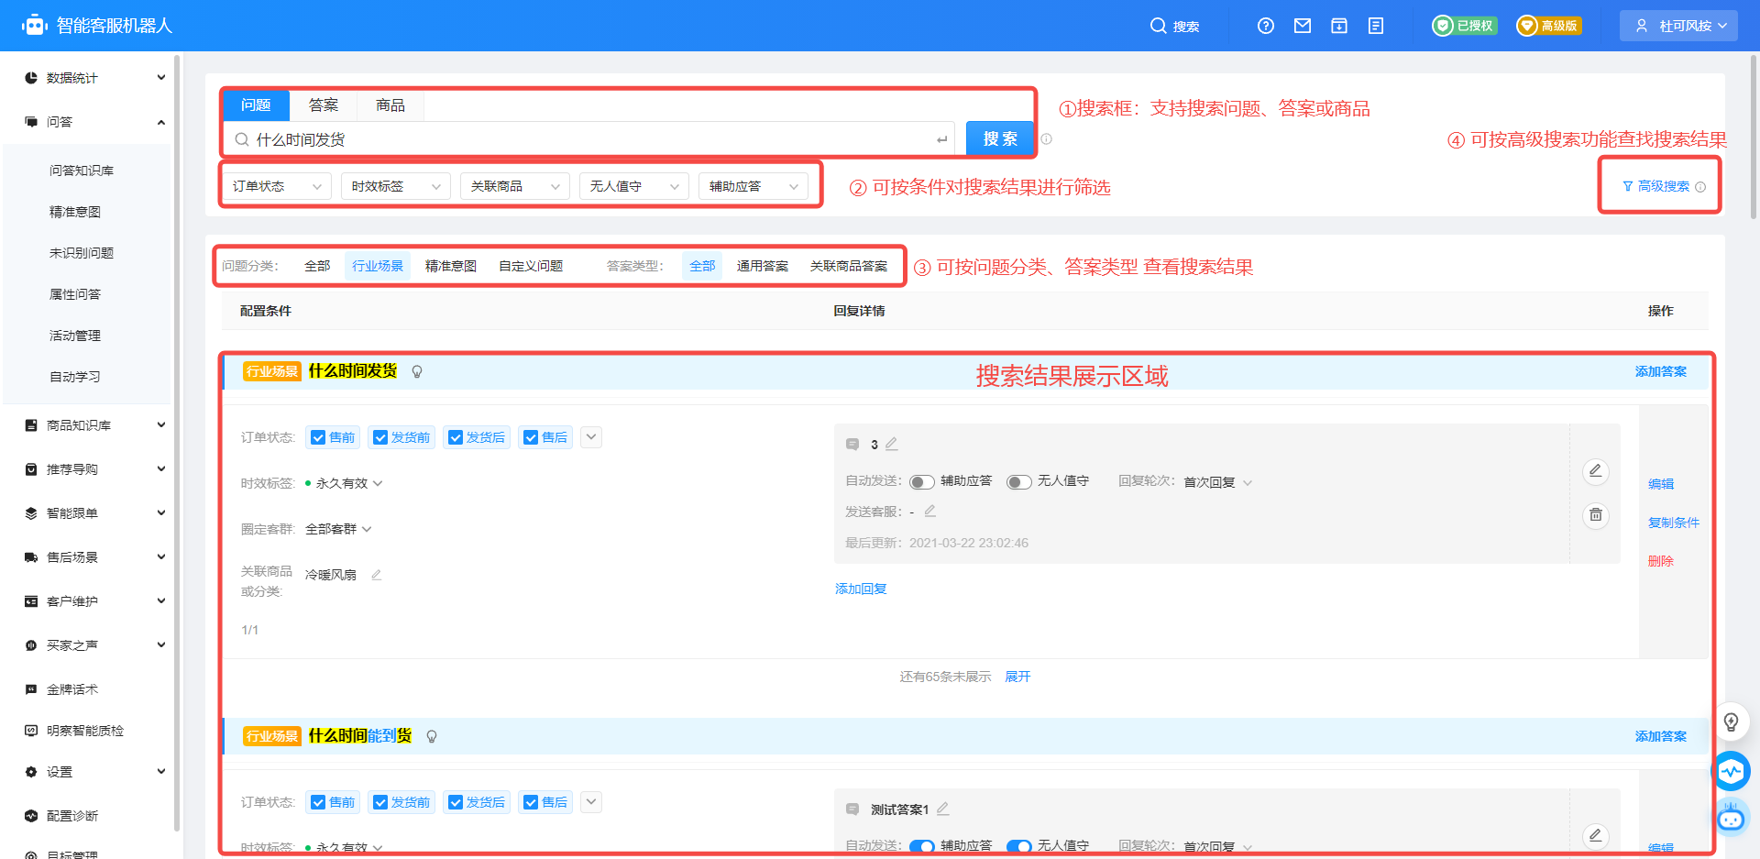Click the blue 搜索 button
Screen dimensions: 1760x859
click(1000, 139)
